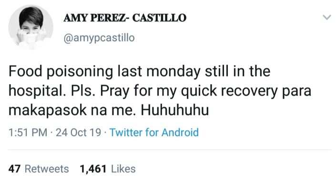Click the word 'makapasok' in tweet
This screenshot has width=336, height=183.
pyautogui.click(x=48, y=110)
